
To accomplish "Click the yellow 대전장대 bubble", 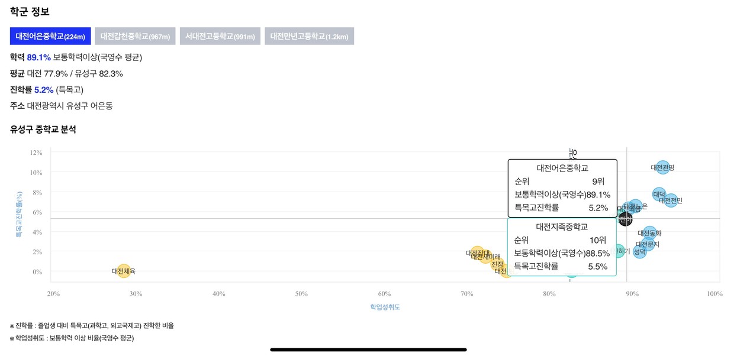I will [x=478, y=253].
